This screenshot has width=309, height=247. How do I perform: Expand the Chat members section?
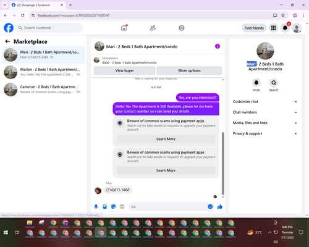tap(265, 112)
